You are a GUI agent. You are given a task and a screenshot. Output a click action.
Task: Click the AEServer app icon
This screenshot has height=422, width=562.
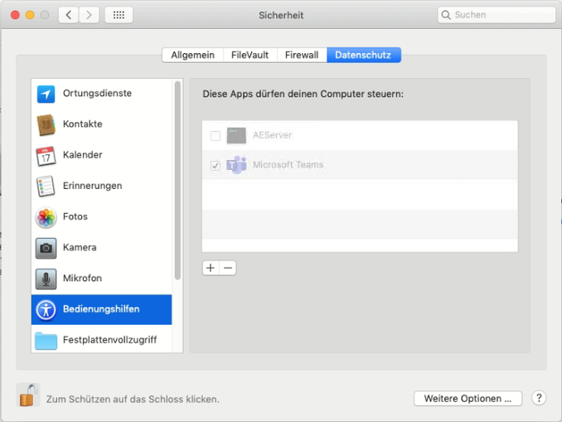pos(236,135)
